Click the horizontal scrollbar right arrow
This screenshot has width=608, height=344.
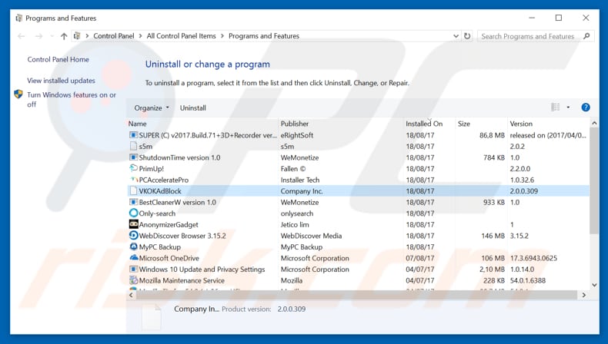pos(584,296)
